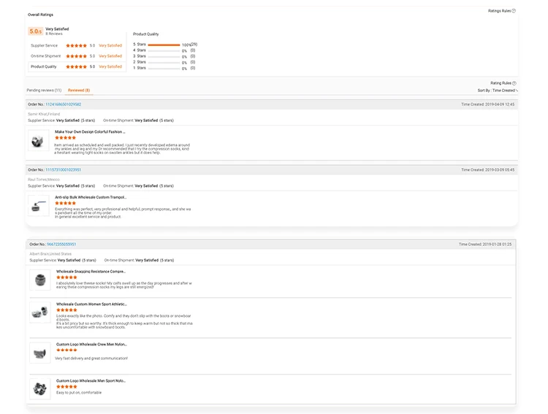Viewport: 548px width, 414px height.
Task: Click the 5.0 overall rating score badge
Action: click(35, 31)
